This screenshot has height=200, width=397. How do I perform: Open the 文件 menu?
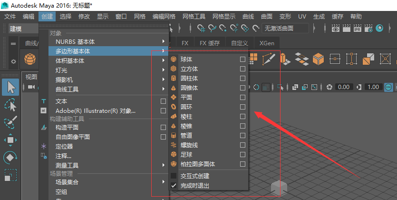10,17
